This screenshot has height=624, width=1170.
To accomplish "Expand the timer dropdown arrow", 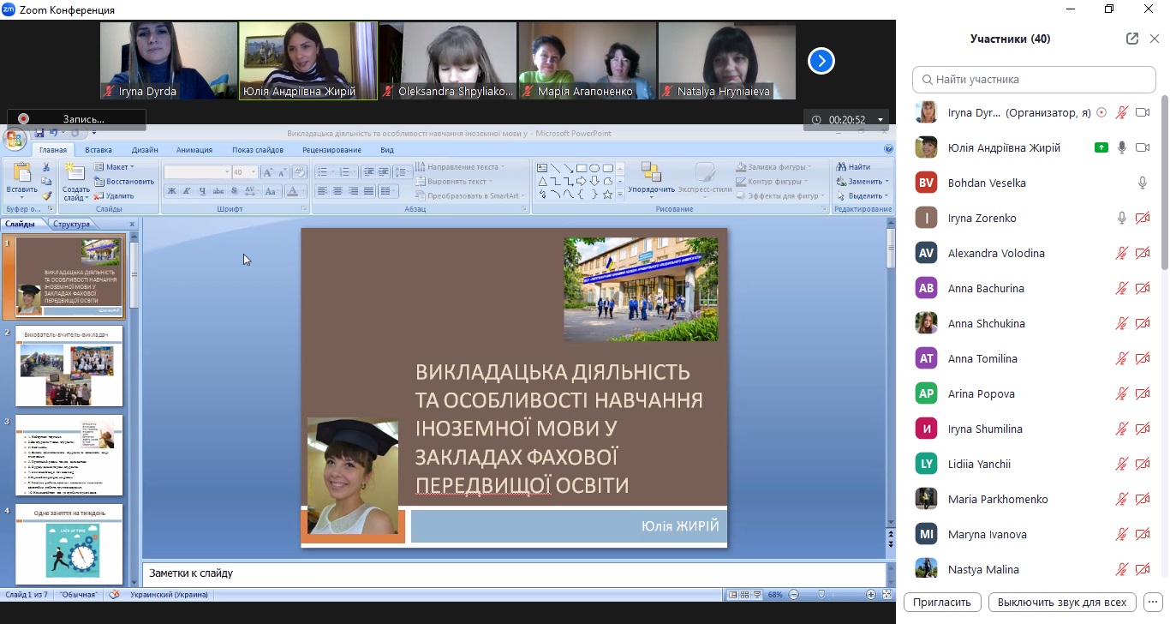I will point(880,120).
